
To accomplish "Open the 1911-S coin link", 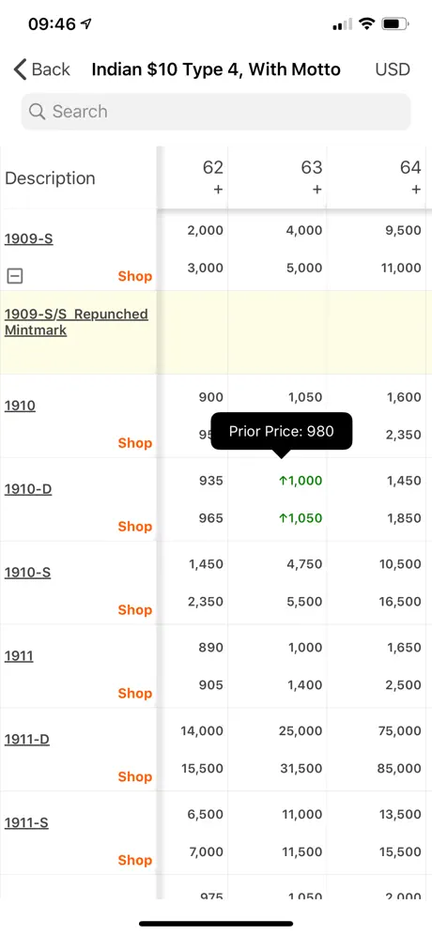I will click(x=26, y=823).
